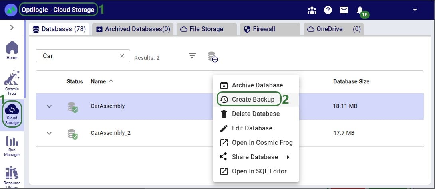435x189 pixels.
Task: Switch to Archived Databases(0) tab
Action: pyautogui.click(x=133, y=29)
